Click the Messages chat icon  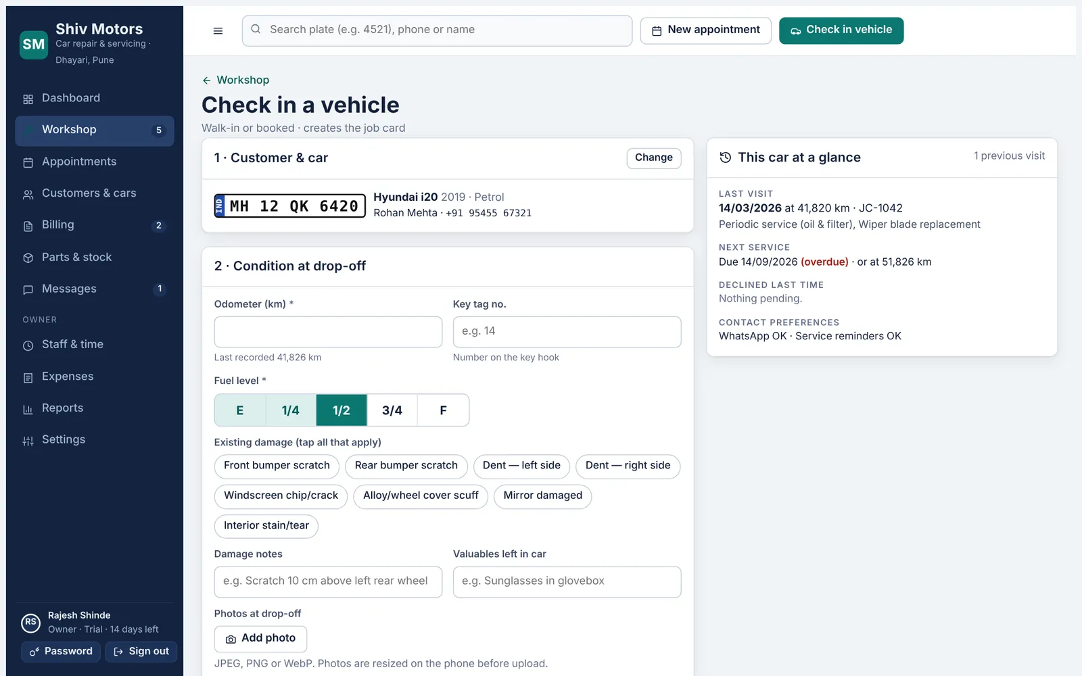[x=28, y=289]
